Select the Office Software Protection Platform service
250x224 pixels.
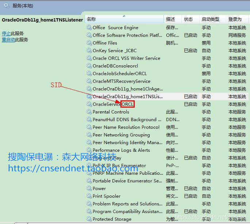click(167, 35)
